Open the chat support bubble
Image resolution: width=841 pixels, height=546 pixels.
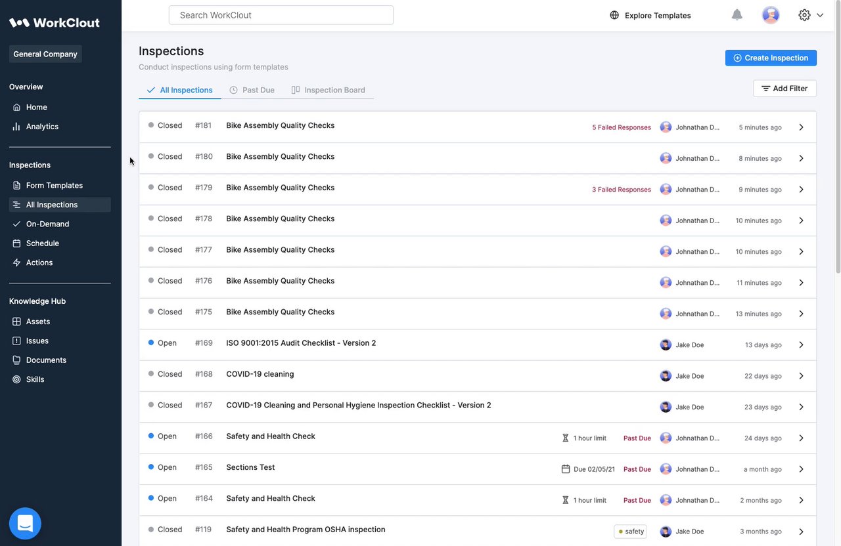(25, 523)
